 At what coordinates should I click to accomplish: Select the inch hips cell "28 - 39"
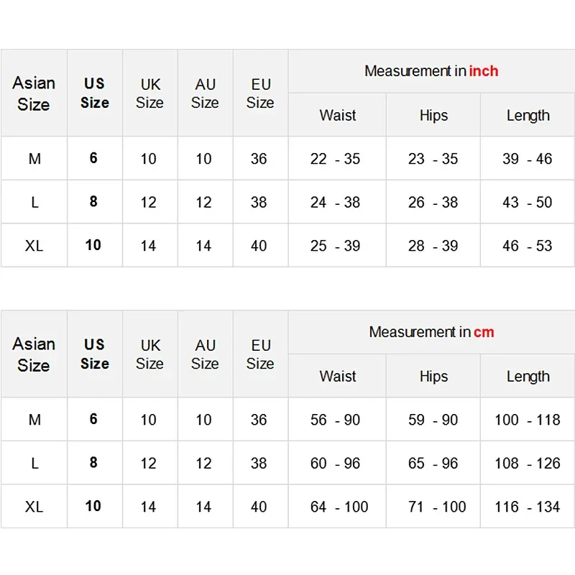(x=433, y=246)
